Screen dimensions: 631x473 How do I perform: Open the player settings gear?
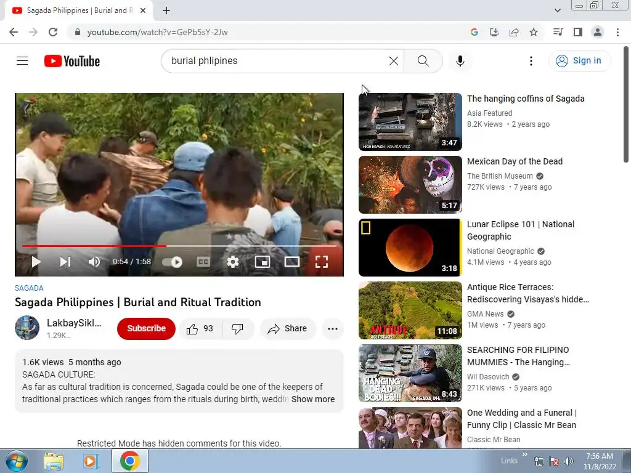[232, 262]
